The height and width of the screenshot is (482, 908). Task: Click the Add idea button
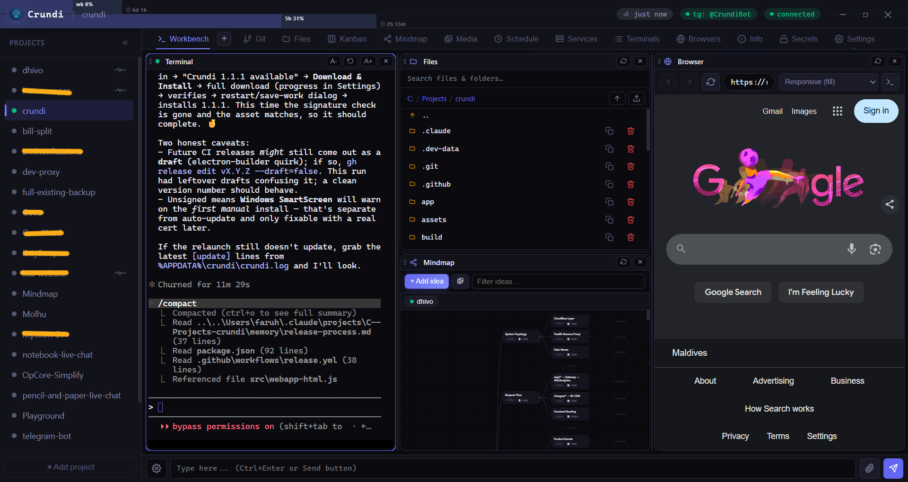427,281
